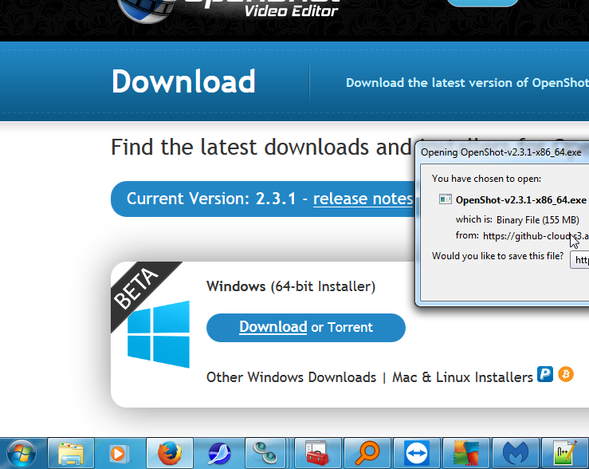Click the large 'Download' page heading

tap(183, 81)
